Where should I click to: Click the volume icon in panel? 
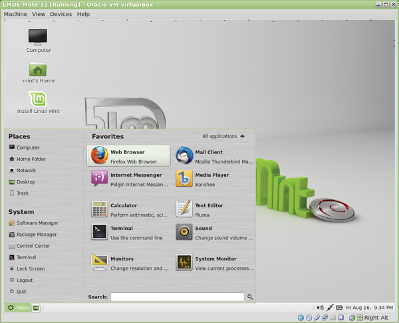(320, 308)
